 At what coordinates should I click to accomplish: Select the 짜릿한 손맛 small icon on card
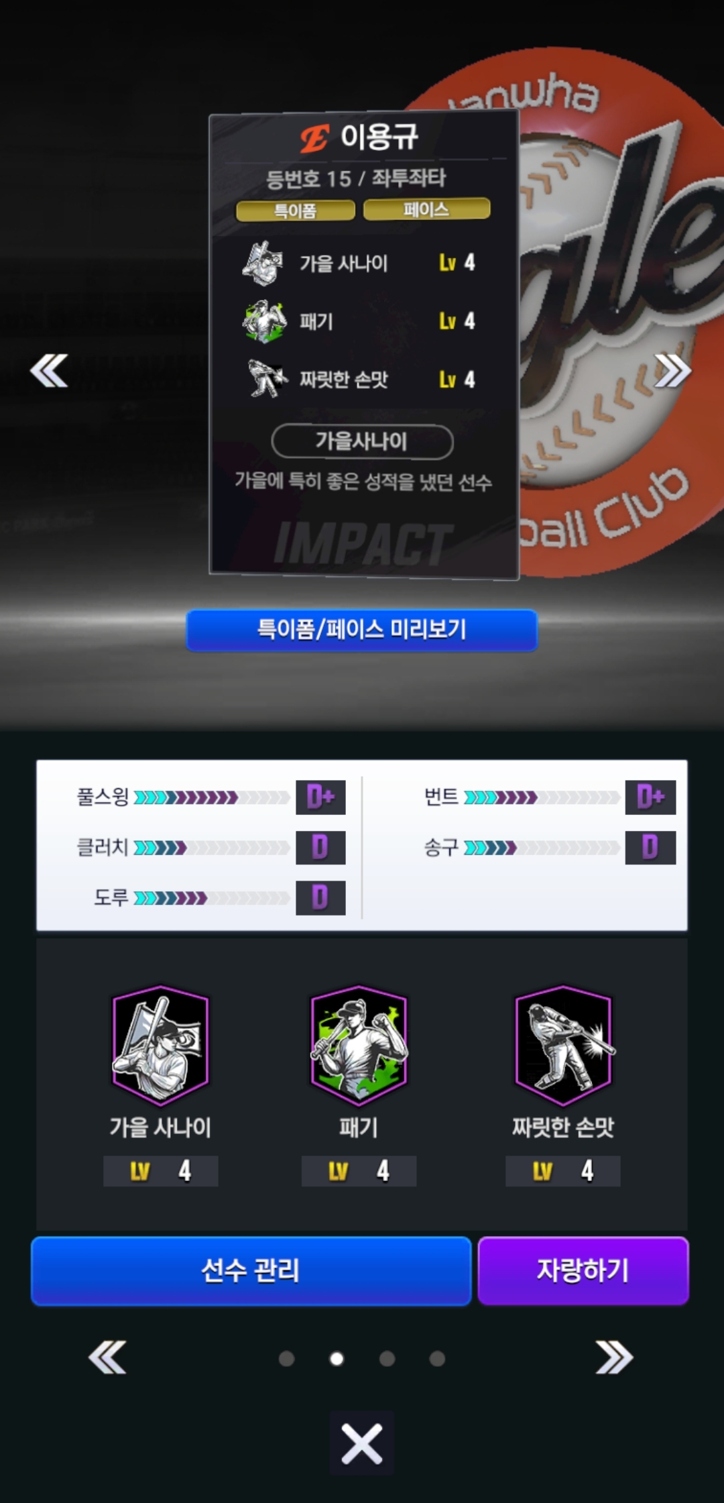[267, 379]
